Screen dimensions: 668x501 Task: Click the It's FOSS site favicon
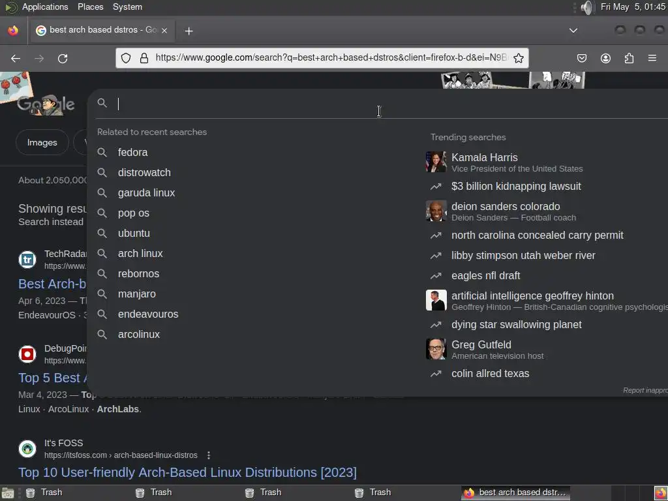(27, 449)
